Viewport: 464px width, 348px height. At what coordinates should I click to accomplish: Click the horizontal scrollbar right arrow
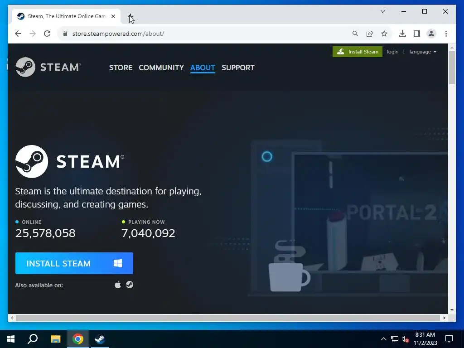[444, 318]
